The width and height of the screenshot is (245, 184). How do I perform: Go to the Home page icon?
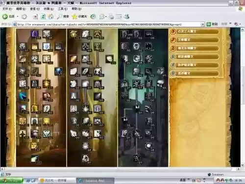tap(51, 16)
